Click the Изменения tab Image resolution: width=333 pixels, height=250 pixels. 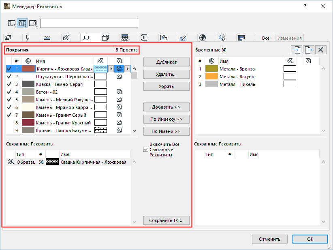click(x=290, y=38)
